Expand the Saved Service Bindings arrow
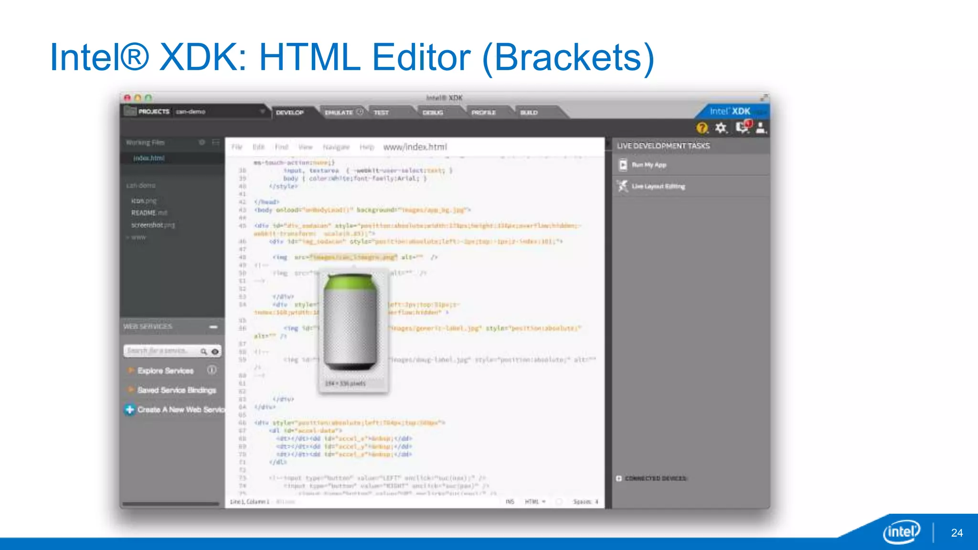 [x=130, y=390]
